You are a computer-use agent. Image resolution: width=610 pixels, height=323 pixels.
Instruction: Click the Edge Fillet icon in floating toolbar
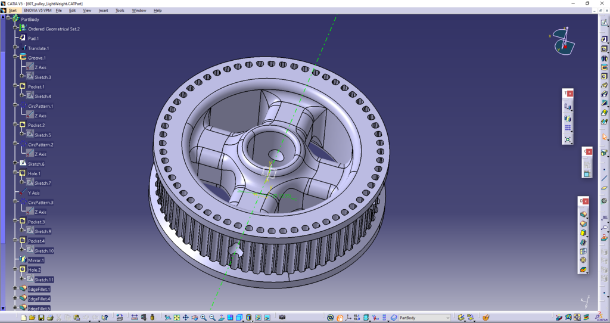pyautogui.click(x=583, y=215)
